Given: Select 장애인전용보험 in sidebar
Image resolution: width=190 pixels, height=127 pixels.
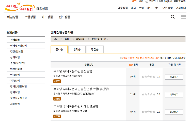Looking at the screenshot, I should pyautogui.click(x=19, y=86).
